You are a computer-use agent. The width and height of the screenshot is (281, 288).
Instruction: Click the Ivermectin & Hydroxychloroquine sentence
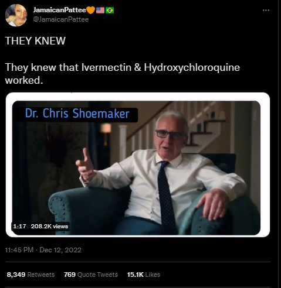pos(123,74)
